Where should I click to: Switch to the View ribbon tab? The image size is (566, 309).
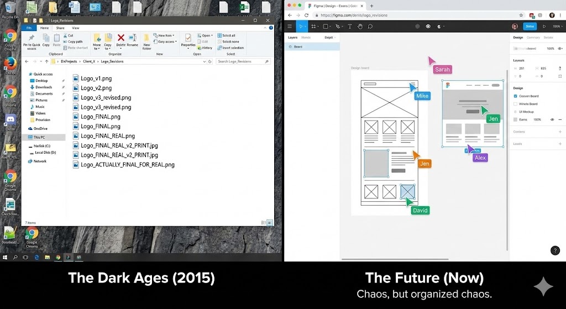pyautogui.click(x=75, y=28)
